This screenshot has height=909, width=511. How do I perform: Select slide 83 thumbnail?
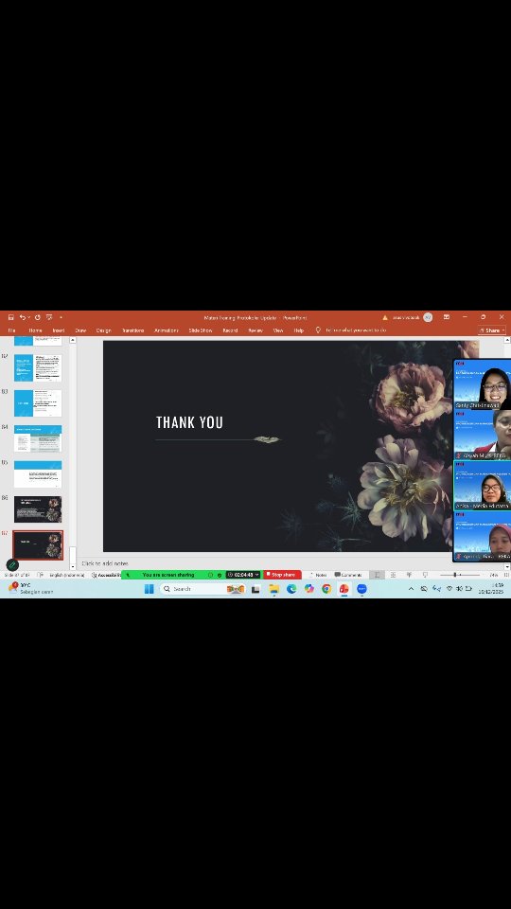38,403
